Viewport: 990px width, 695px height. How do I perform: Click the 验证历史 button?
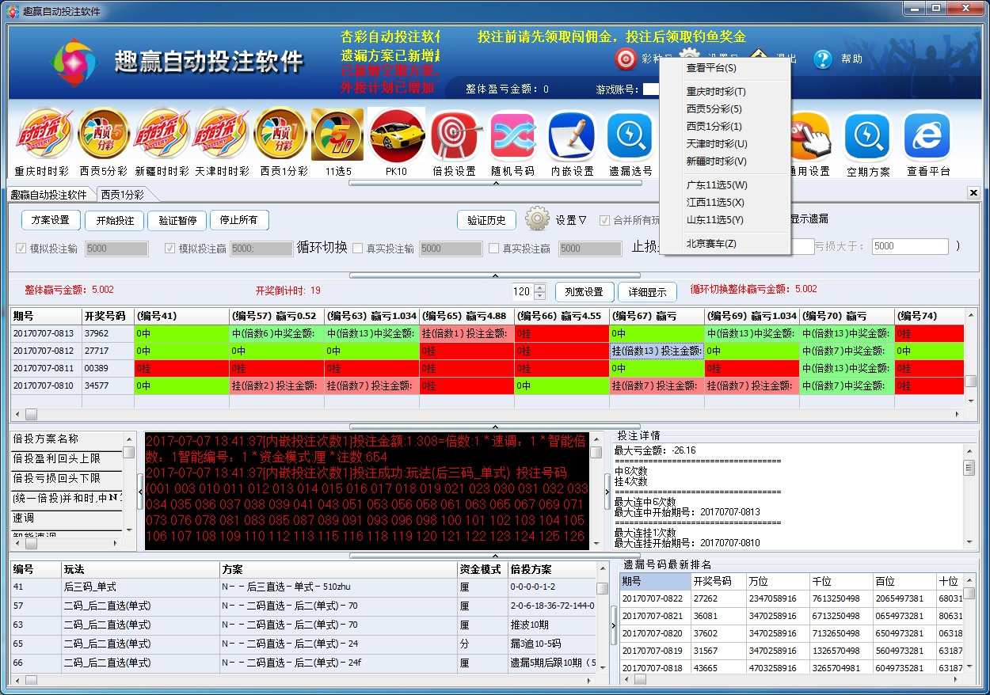coord(486,220)
